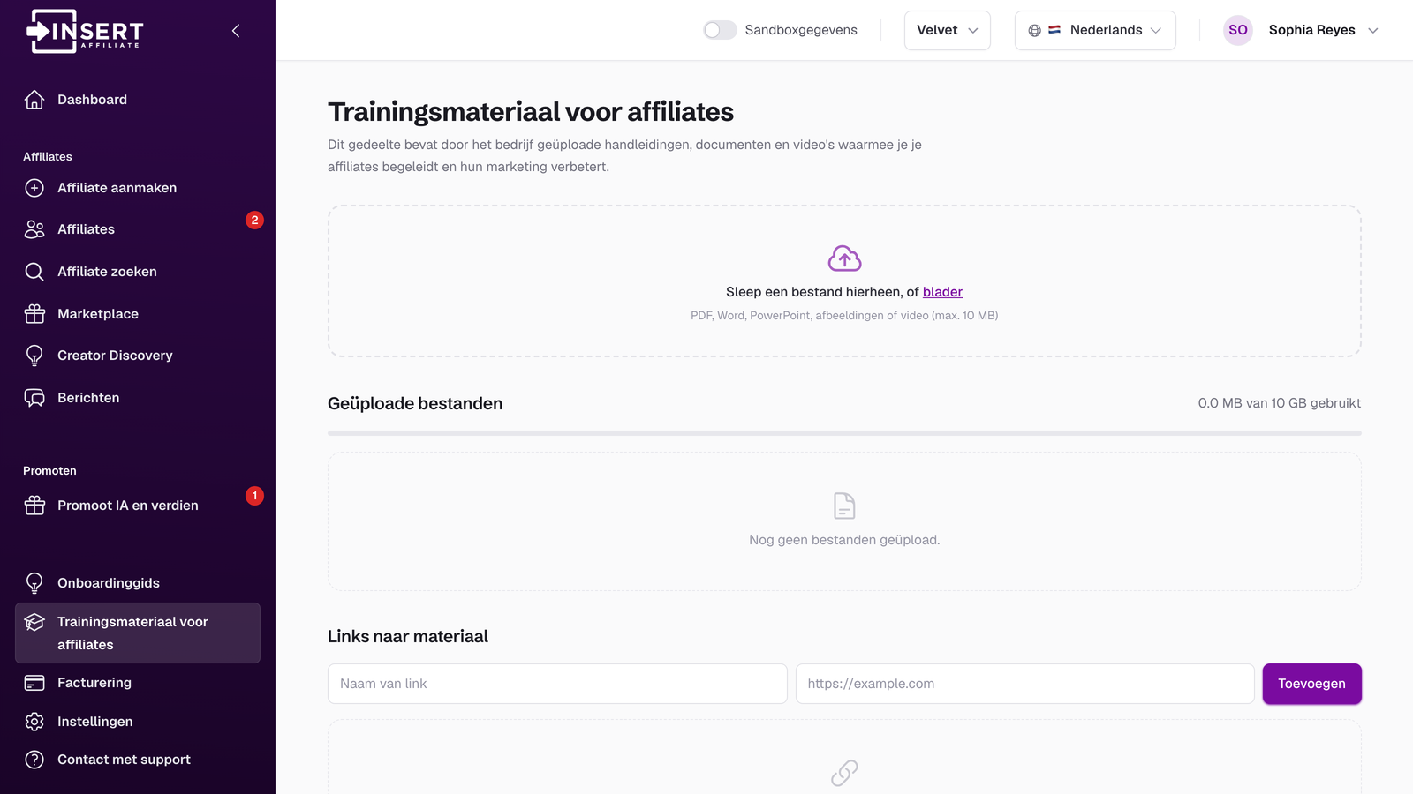Click the storage usage progress bar
The image size is (1413, 794).
coord(844,433)
